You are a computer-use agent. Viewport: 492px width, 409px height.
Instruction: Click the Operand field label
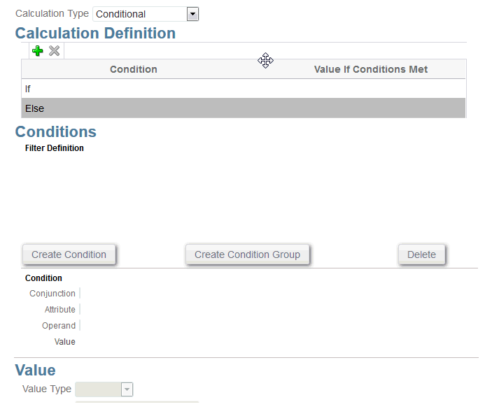59,326
